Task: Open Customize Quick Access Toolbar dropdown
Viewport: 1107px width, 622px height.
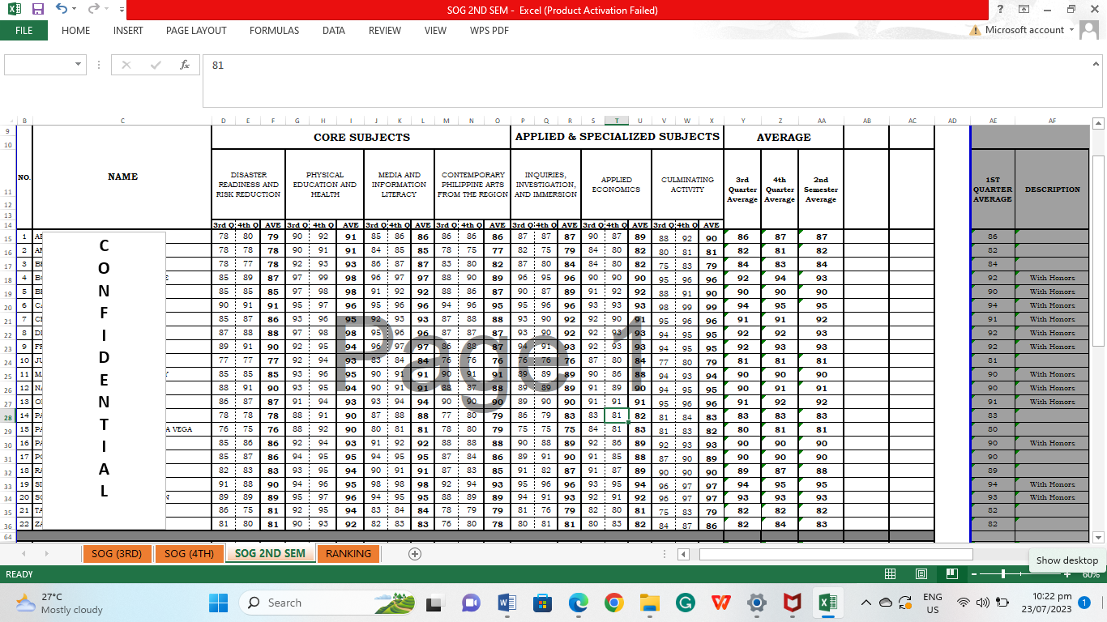Action: [122, 10]
